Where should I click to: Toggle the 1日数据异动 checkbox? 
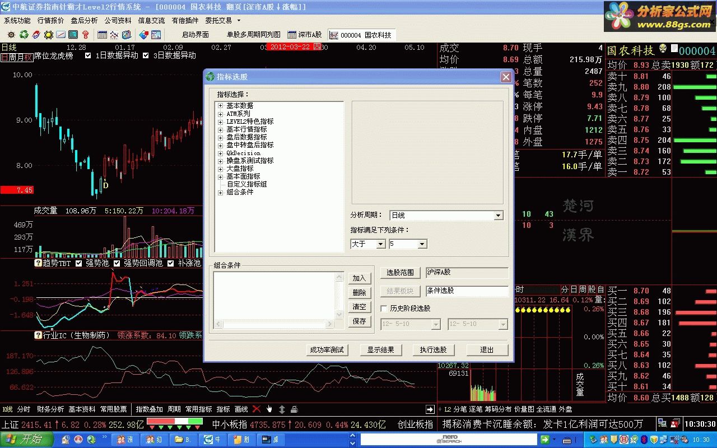click(88, 55)
